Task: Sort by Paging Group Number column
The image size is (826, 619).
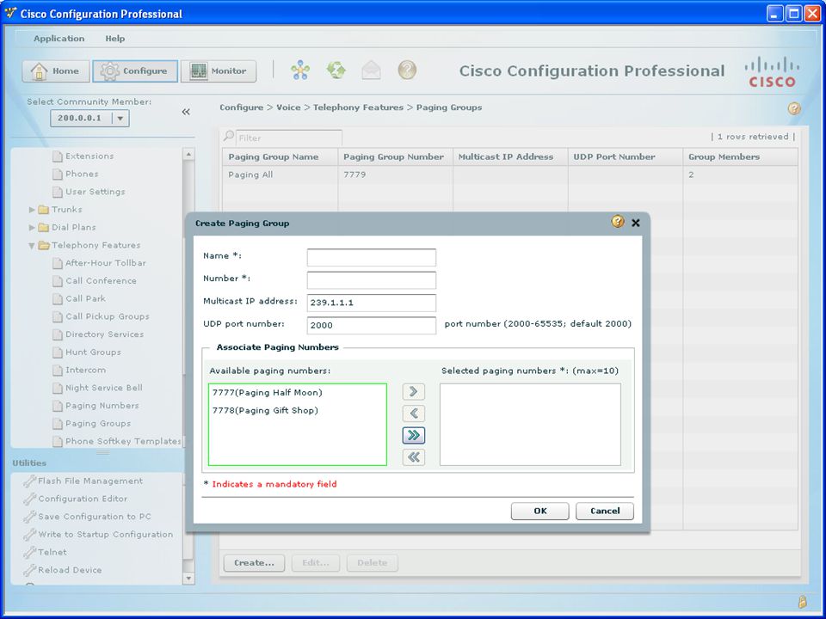Action: [x=395, y=156]
